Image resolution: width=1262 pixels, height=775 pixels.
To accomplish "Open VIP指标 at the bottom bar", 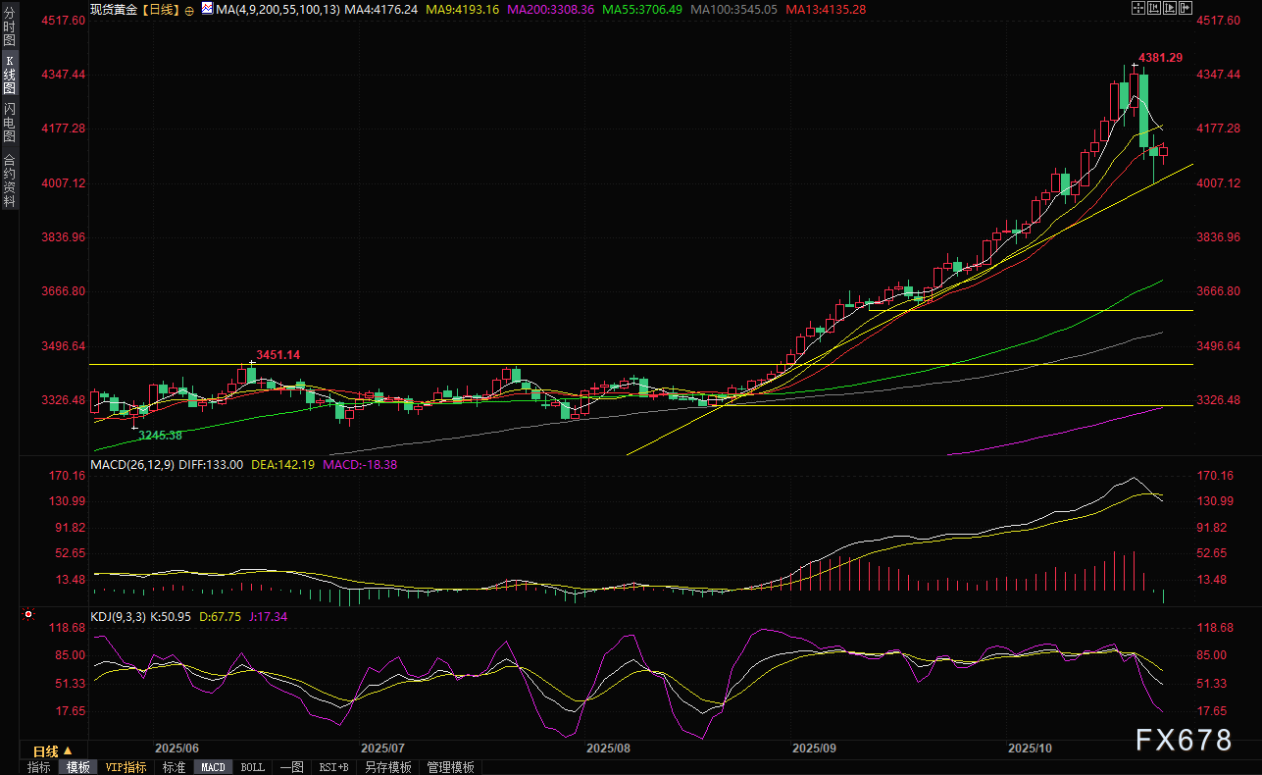I will 126,767.
